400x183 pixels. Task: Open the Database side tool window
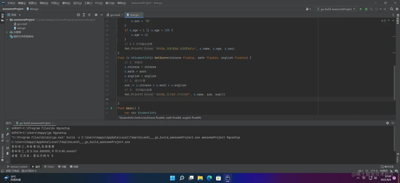pos(398,19)
